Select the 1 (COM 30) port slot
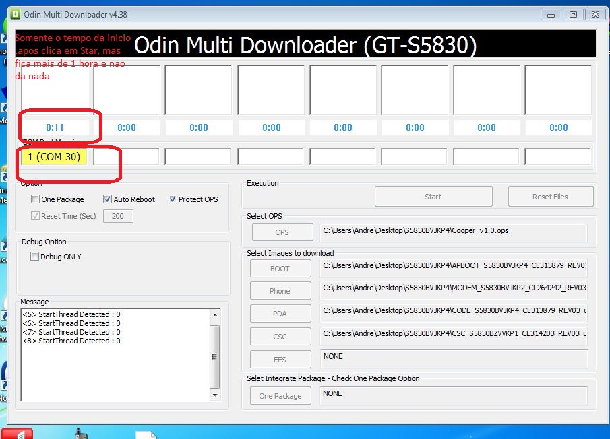Viewport: 610px width, 439px height. pyautogui.click(x=54, y=157)
